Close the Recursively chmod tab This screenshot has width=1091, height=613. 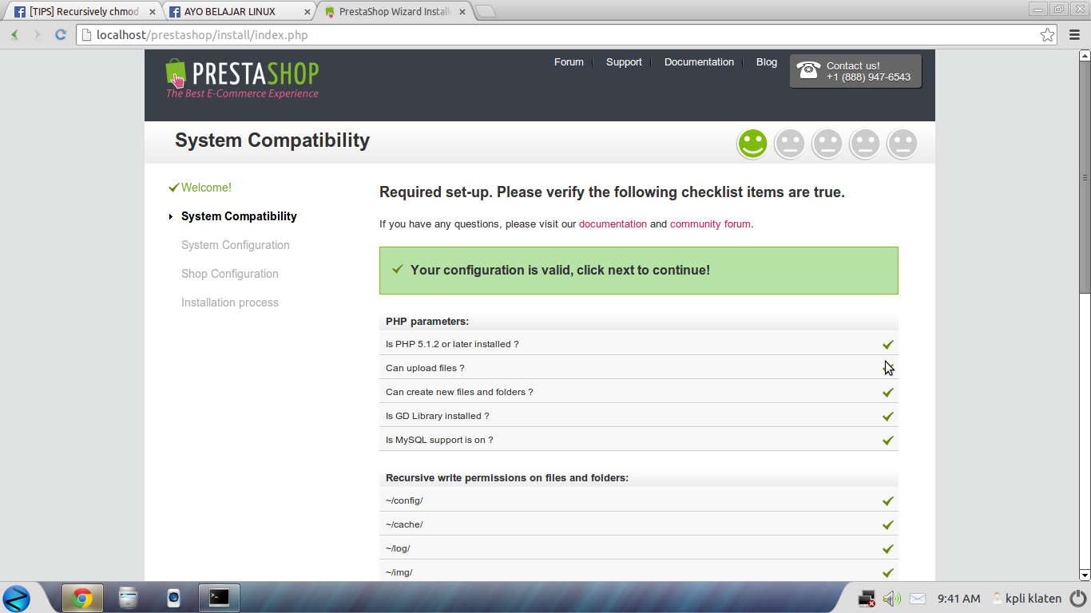pos(153,12)
